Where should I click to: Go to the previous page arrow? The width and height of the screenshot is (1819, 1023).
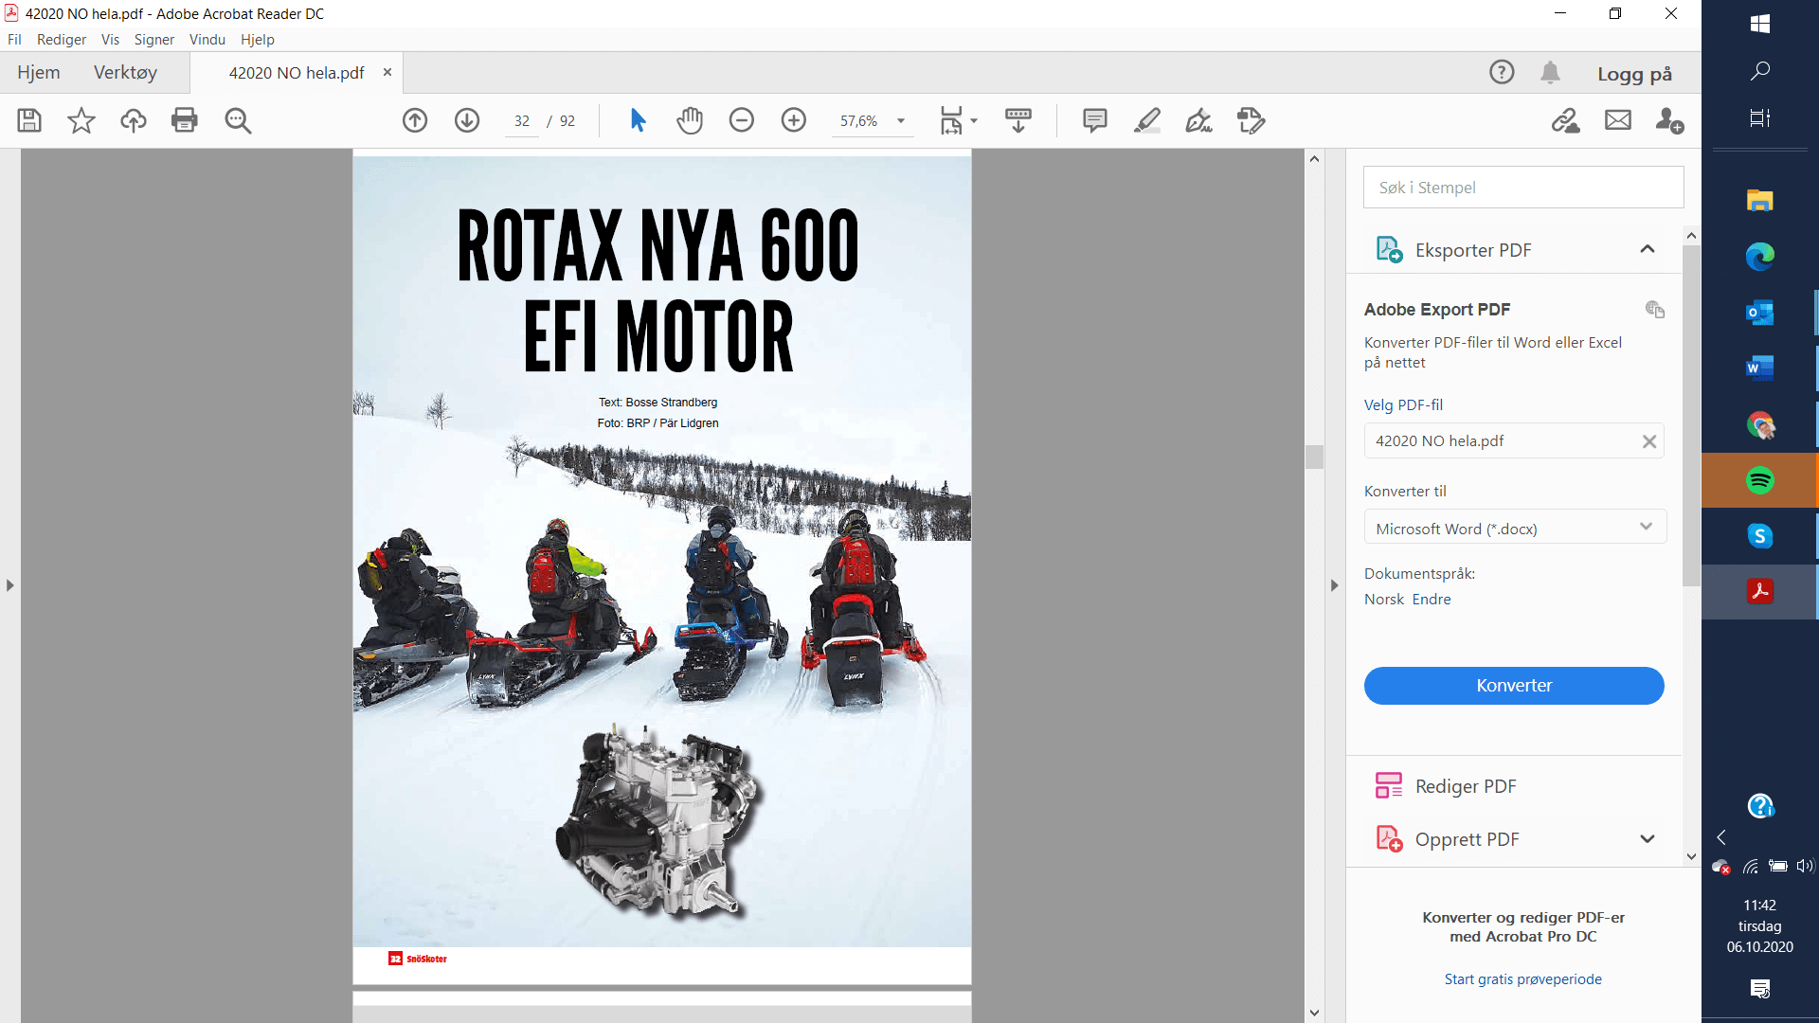415,120
